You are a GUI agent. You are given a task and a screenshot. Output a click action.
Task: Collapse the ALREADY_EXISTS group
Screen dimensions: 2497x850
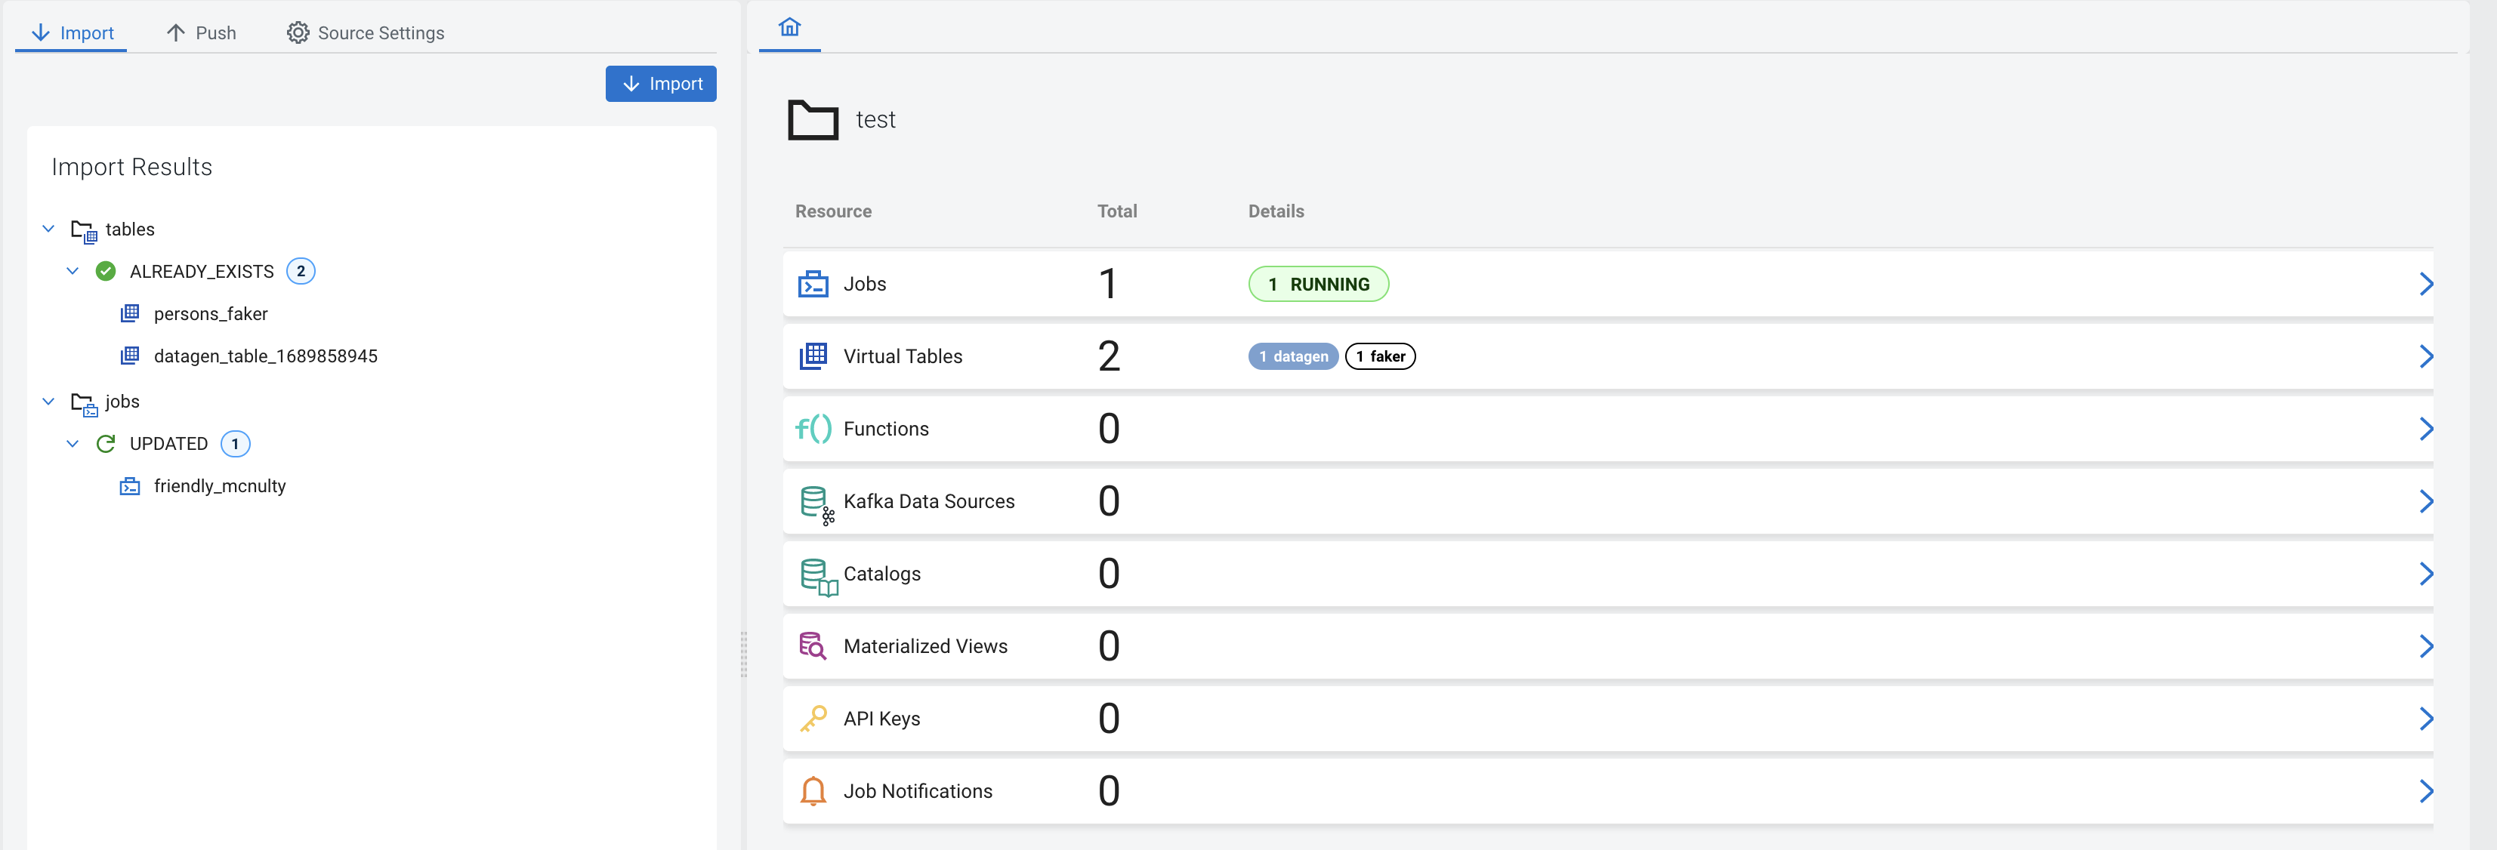tap(73, 271)
